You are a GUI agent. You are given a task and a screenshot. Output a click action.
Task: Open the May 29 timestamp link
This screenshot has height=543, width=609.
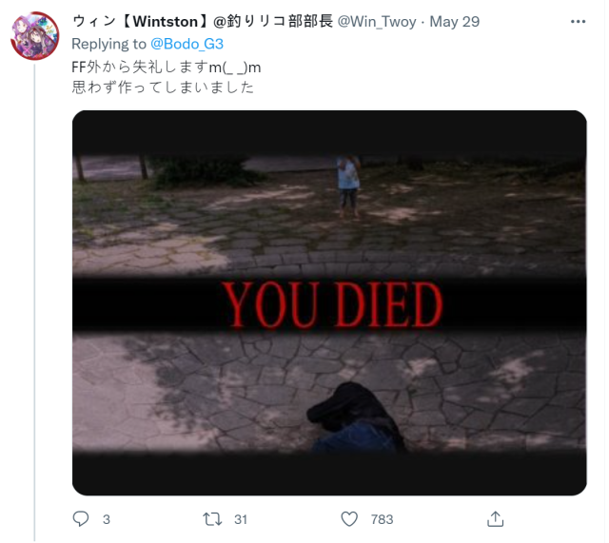pos(455,22)
